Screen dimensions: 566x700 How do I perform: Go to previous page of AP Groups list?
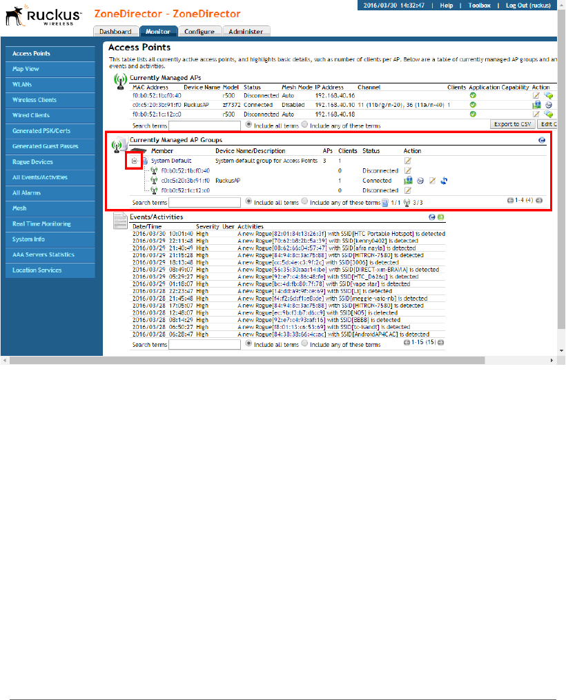point(510,201)
